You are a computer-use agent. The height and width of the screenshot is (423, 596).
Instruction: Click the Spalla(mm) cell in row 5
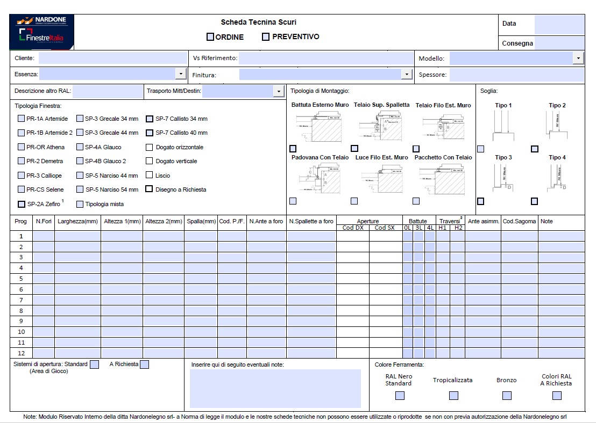(x=201, y=279)
